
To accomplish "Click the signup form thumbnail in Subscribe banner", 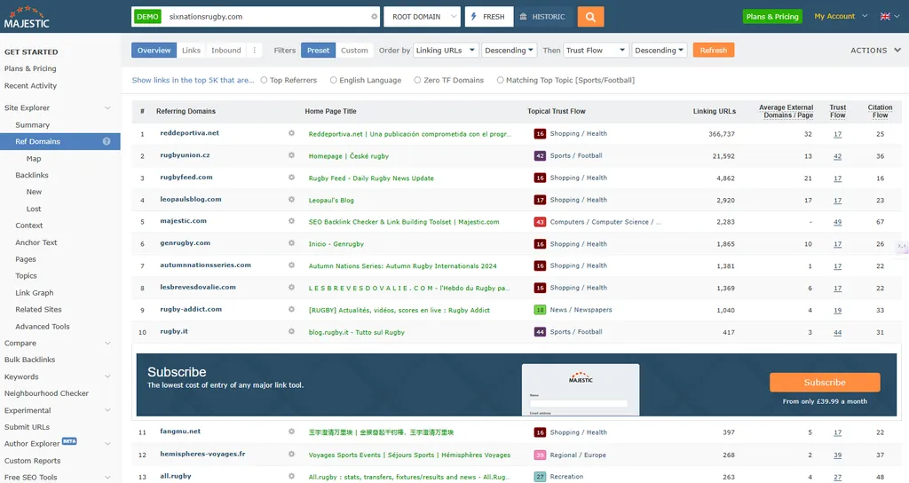I will tap(581, 390).
